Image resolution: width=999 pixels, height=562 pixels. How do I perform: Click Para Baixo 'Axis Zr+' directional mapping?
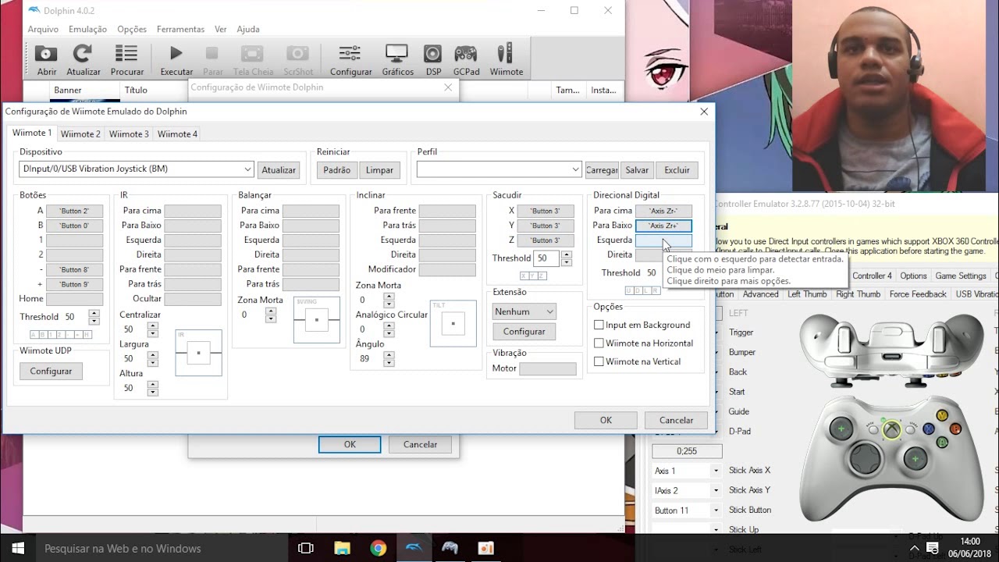[x=663, y=226]
